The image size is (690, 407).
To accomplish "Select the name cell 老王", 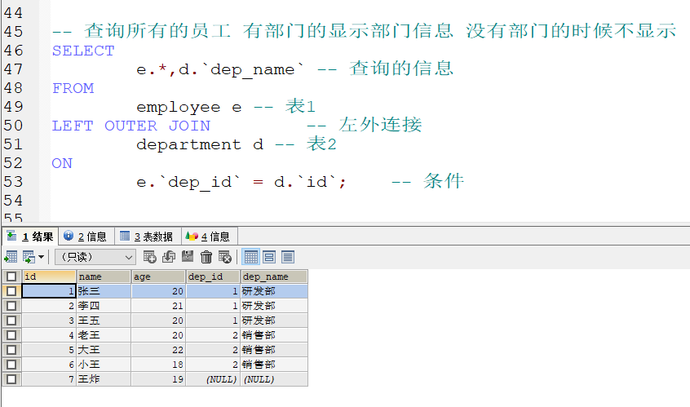I will pyautogui.click(x=104, y=335).
